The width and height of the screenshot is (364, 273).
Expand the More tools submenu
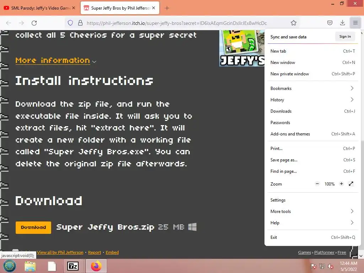click(x=312, y=211)
